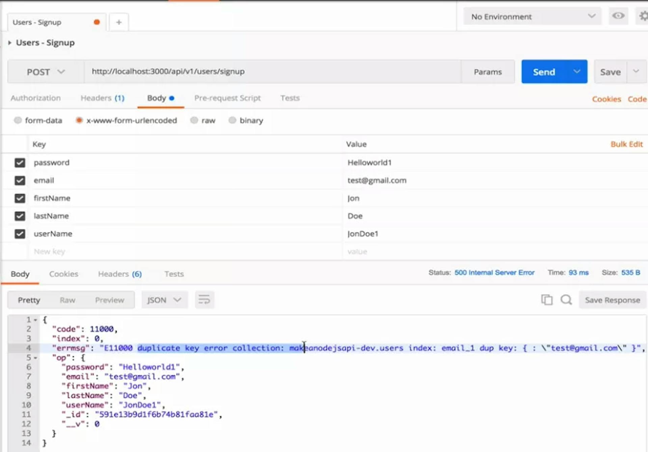
Task: Open the POST method dropdown
Action: coord(46,72)
